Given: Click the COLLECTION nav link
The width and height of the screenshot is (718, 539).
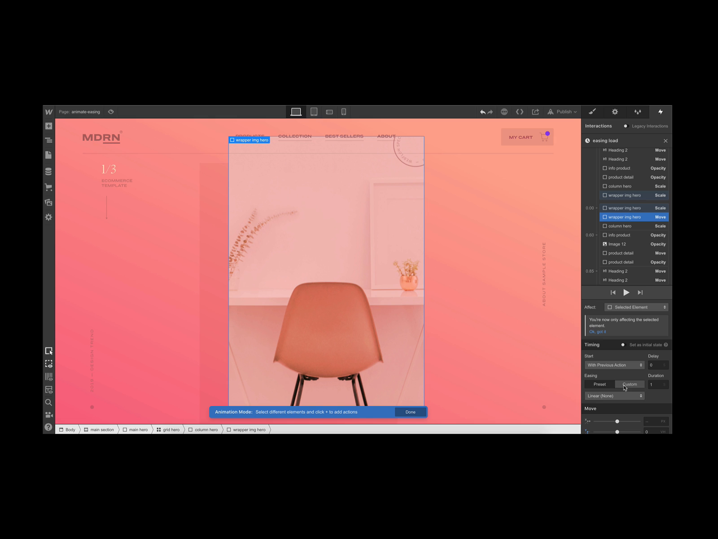Looking at the screenshot, I should click(x=295, y=136).
